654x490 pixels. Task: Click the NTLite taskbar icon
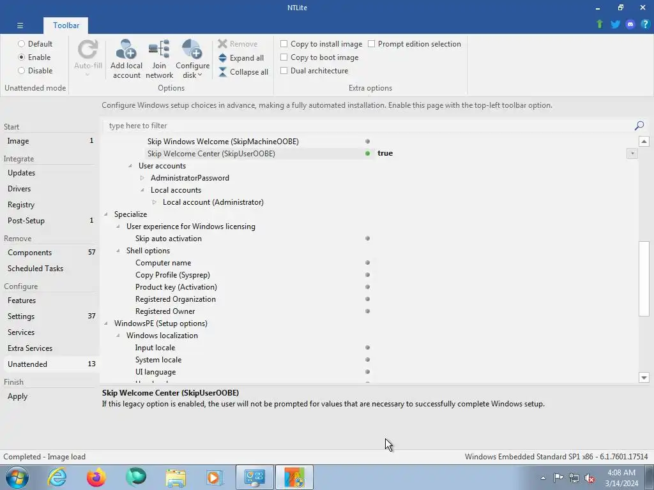click(x=294, y=477)
